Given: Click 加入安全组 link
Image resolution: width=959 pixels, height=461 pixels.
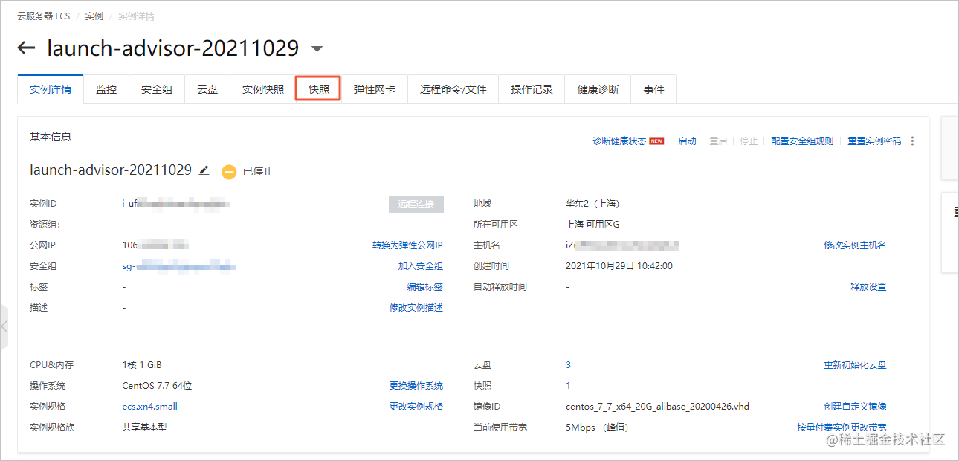Looking at the screenshot, I should (x=421, y=266).
